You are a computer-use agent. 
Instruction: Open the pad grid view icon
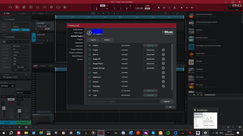(x=24, y=7)
